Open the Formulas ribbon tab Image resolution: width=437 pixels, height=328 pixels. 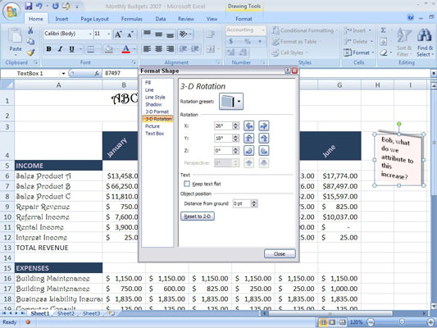tap(131, 19)
